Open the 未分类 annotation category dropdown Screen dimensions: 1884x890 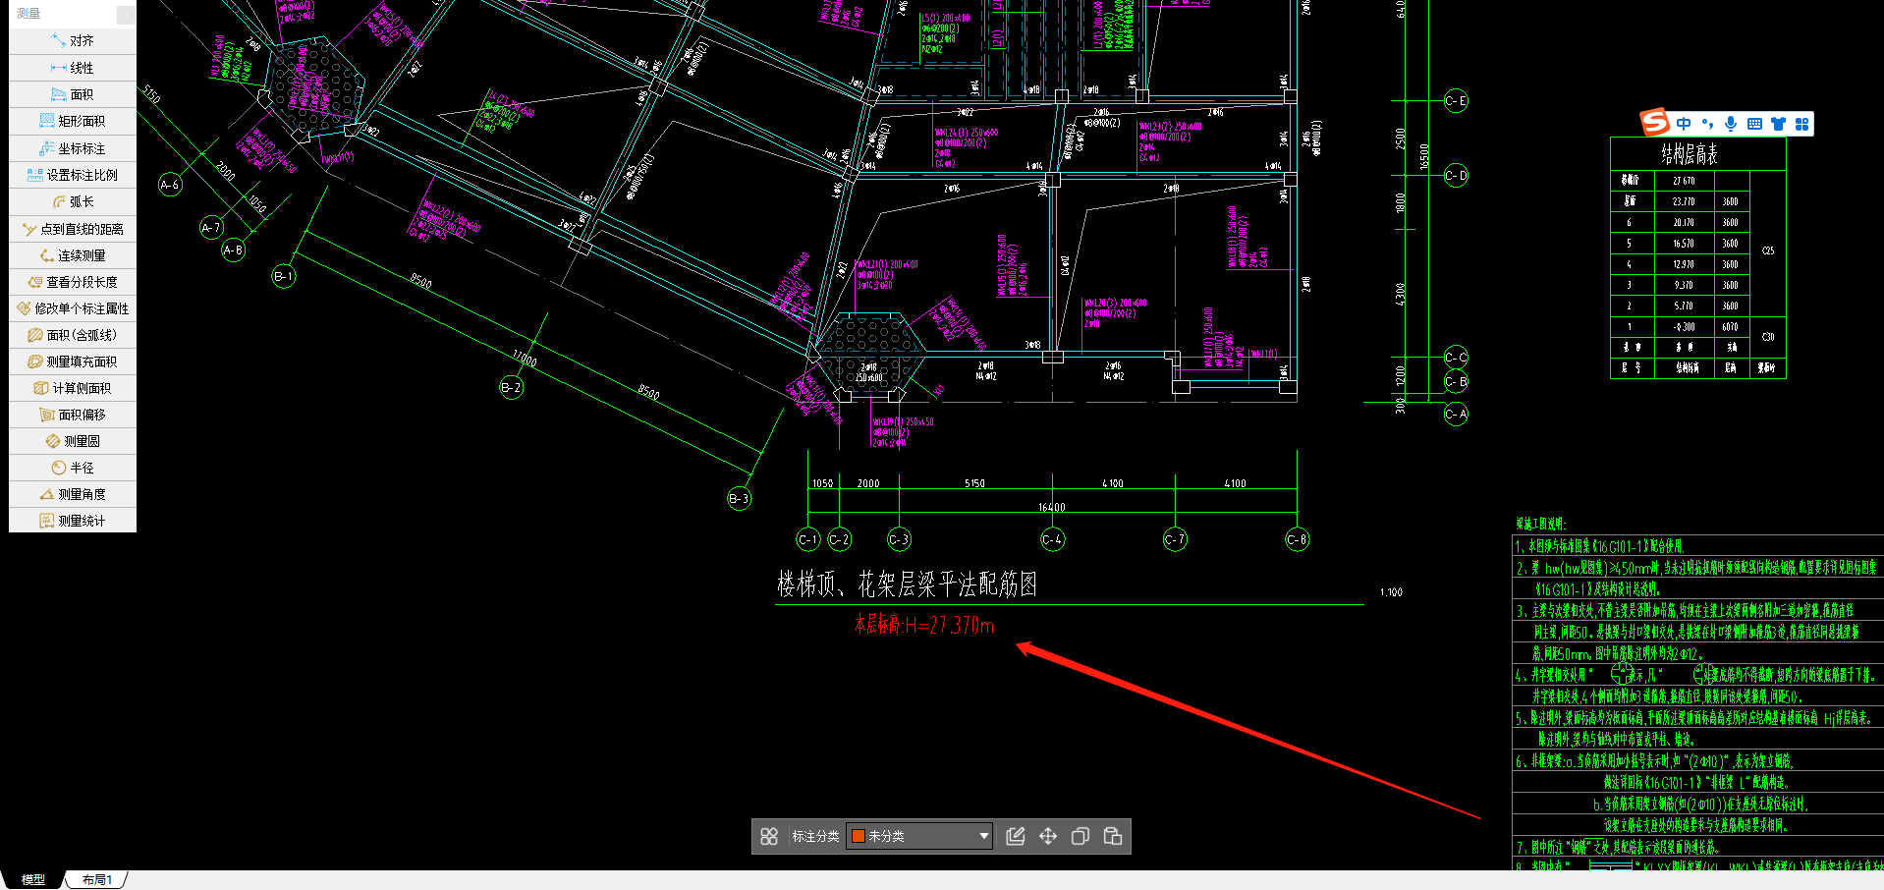919,836
